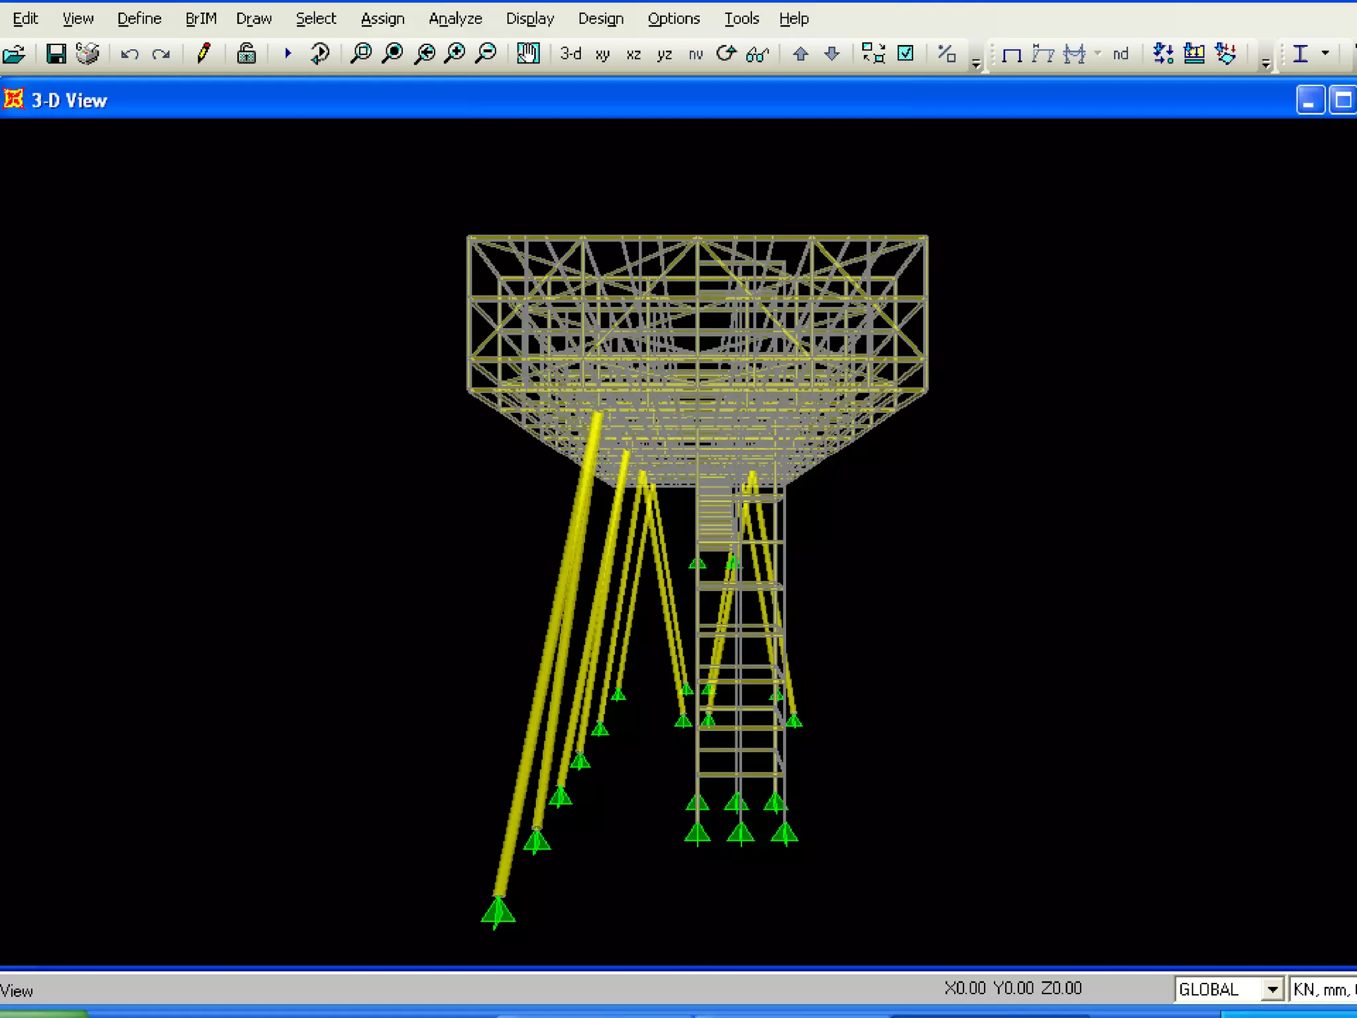1357x1018 pixels.
Task: Click the Move Up in List arrow
Action: [x=800, y=53]
